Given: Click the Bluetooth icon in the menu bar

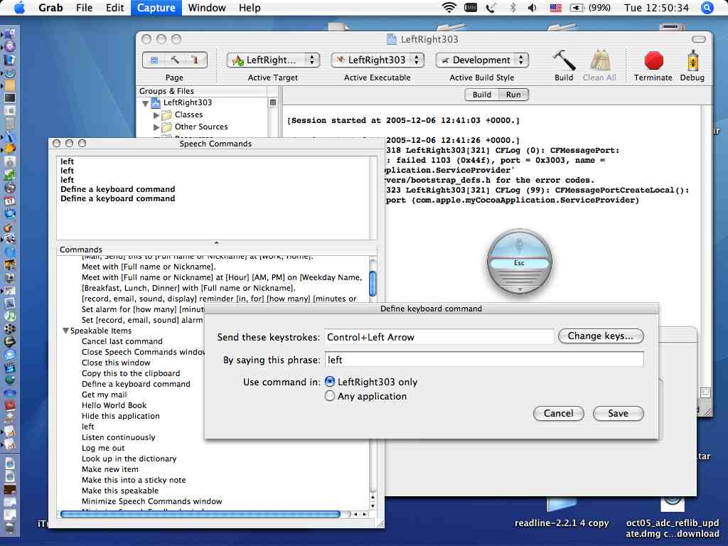Looking at the screenshot, I should coord(513,7).
